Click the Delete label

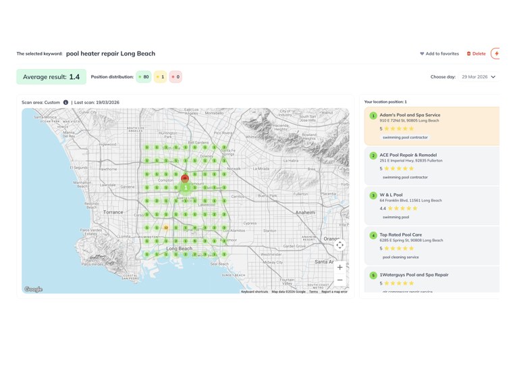(x=479, y=53)
